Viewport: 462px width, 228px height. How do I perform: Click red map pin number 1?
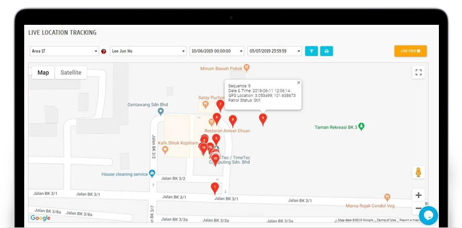point(215,188)
